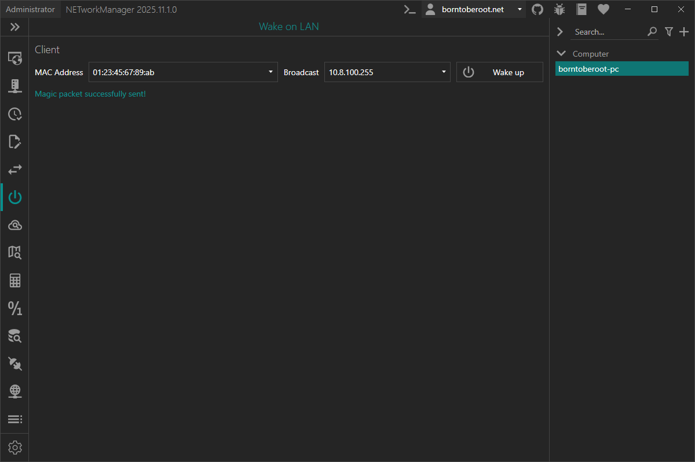Click the bug report icon

point(559,9)
